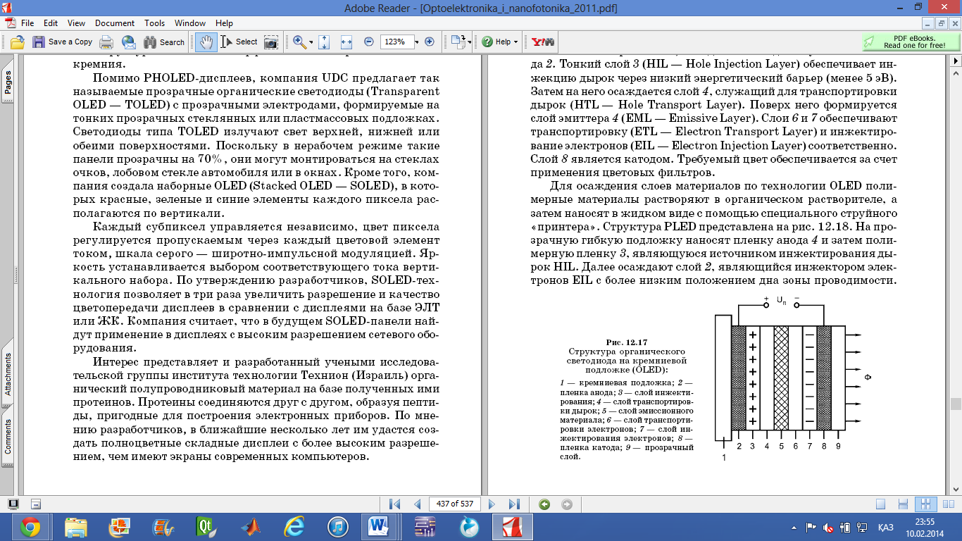The image size is (962, 541).
Task: Toggle full screen view icon at bottom-left
Action: (13, 504)
